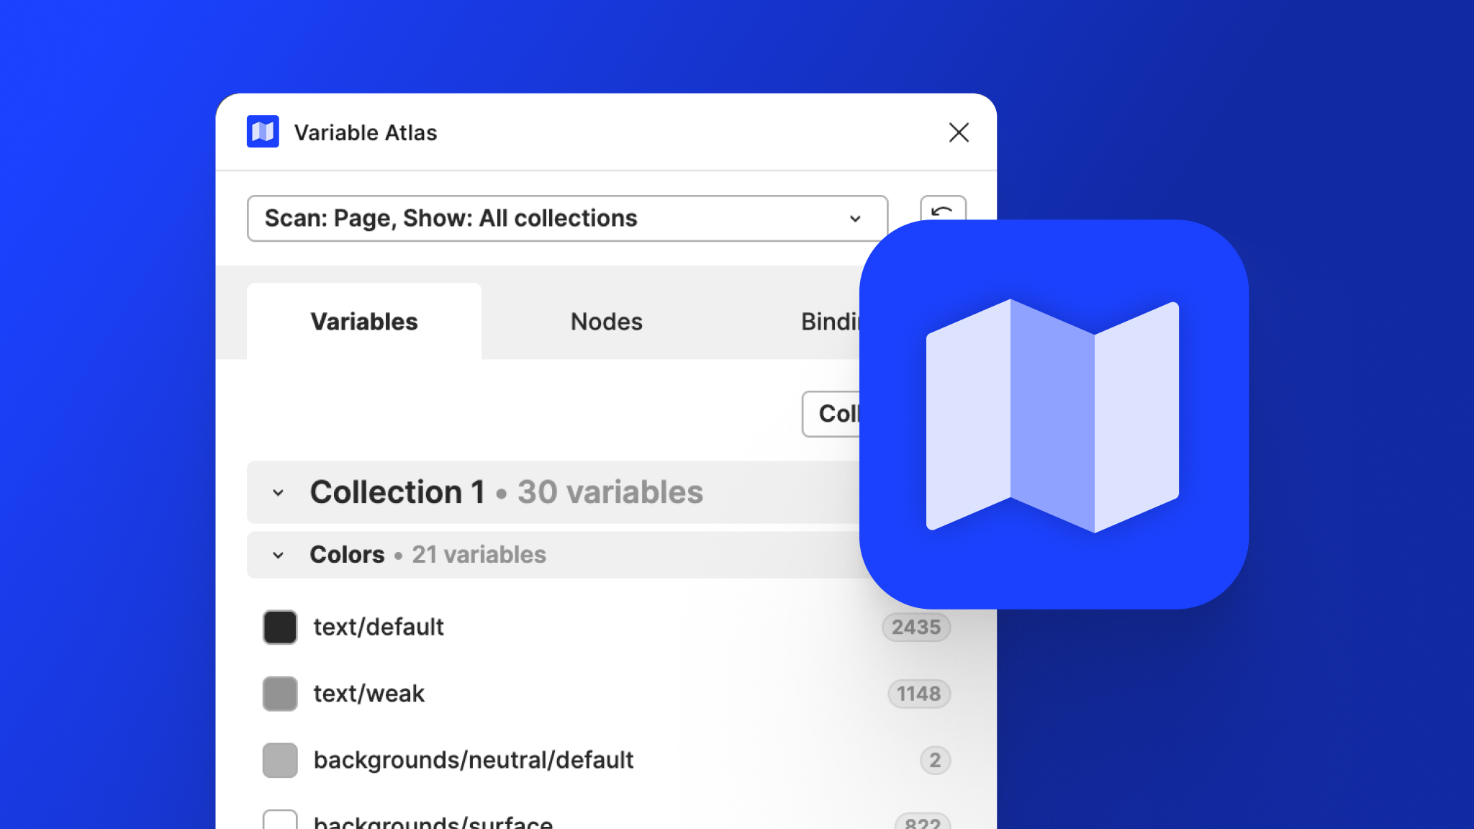
Task: Close the Variable Atlas panel
Action: click(x=958, y=132)
